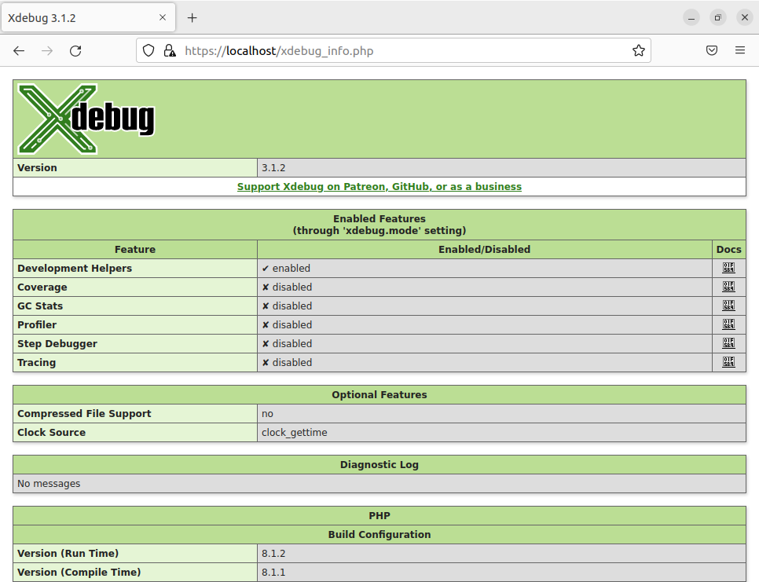Bookmark this page with the star
This screenshot has height=582, width=759.
click(x=639, y=50)
